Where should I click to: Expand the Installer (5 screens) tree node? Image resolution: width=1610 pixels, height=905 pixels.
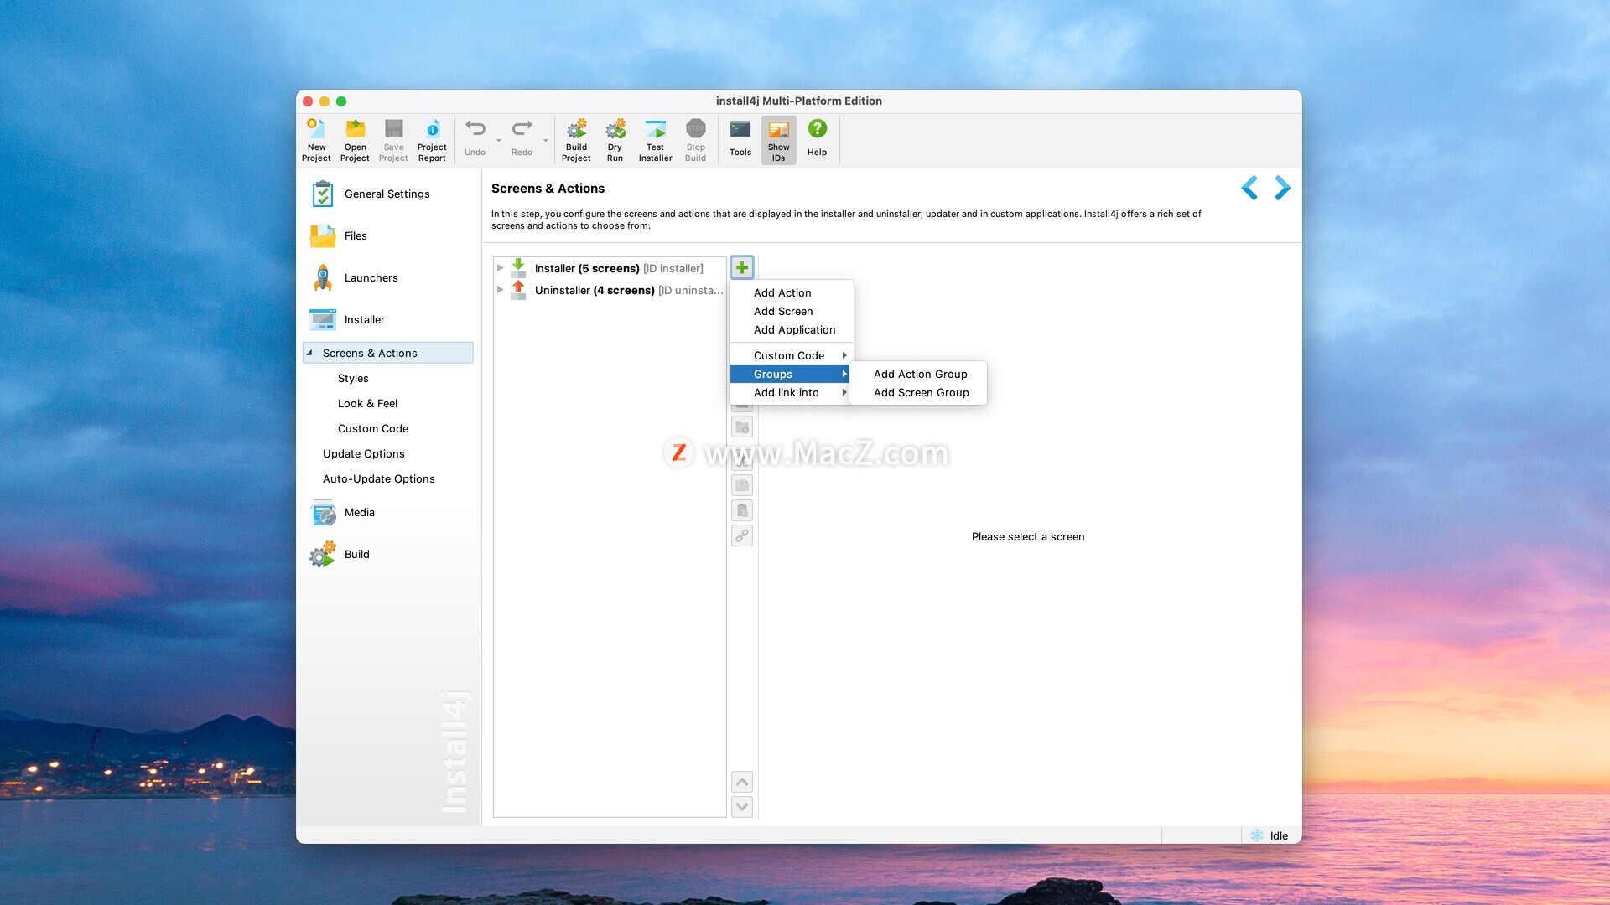500,268
